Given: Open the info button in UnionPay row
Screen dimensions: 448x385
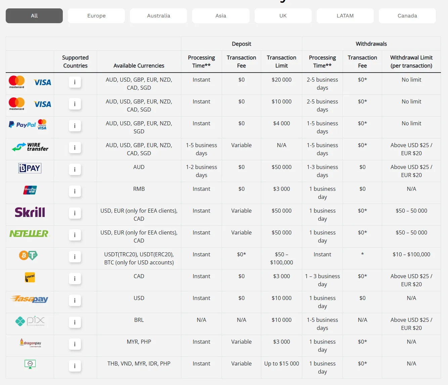Looking at the screenshot, I should (75, 191).
